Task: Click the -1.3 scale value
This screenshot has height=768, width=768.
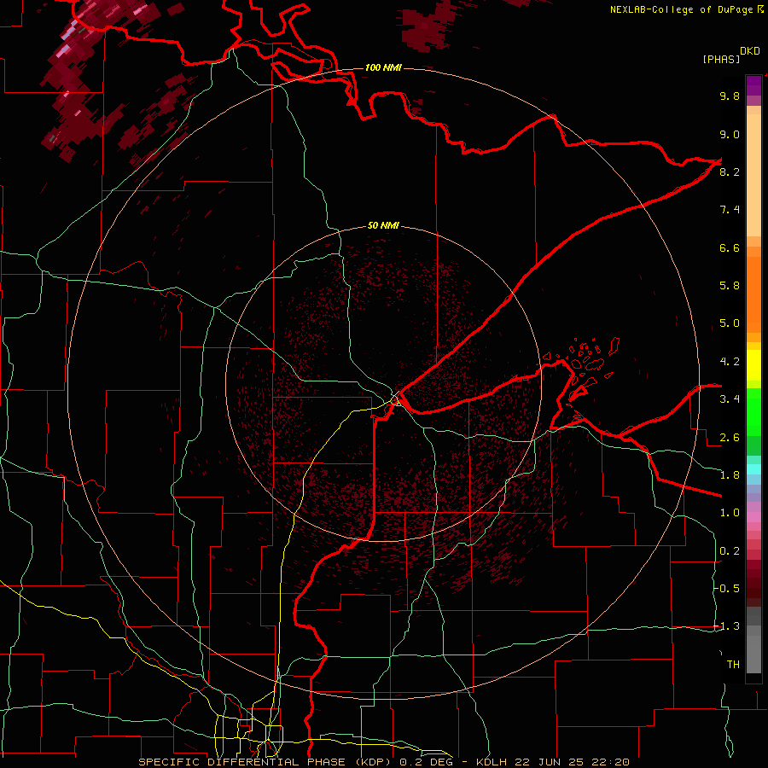Action: [727, 626]
